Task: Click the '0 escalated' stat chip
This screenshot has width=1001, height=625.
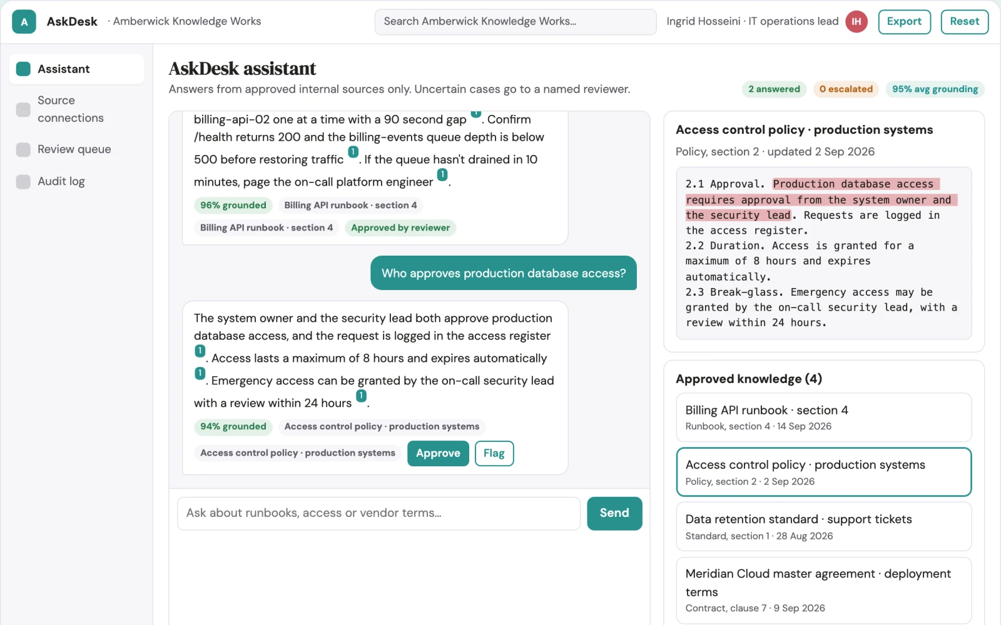Action: [x=846, y=89]
